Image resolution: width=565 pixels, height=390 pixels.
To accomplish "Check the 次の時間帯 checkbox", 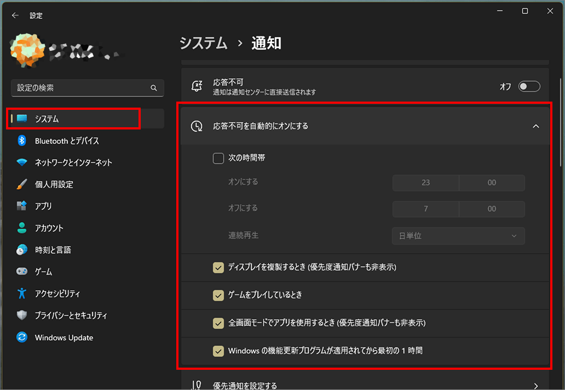I will tap(218, 158).
